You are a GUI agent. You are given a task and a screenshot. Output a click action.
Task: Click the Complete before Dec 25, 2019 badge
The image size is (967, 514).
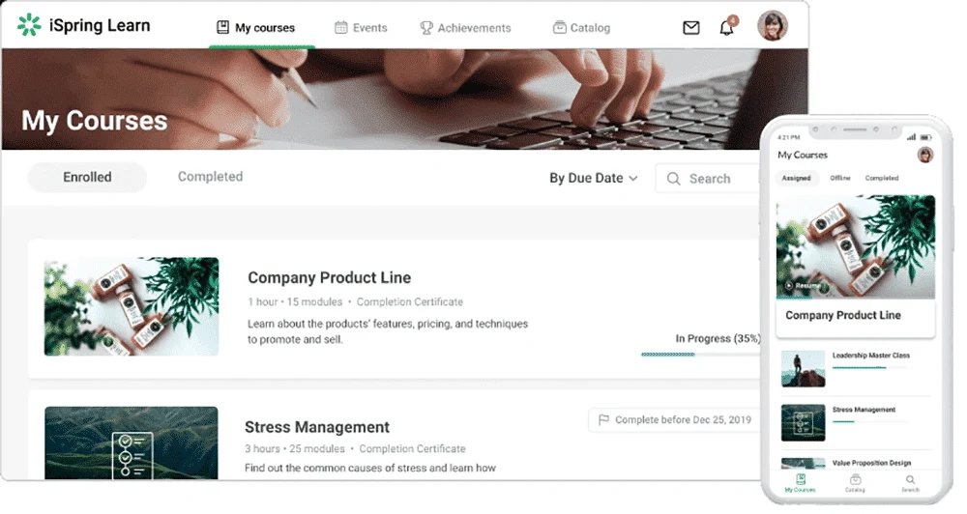click(x=674, y=419)
